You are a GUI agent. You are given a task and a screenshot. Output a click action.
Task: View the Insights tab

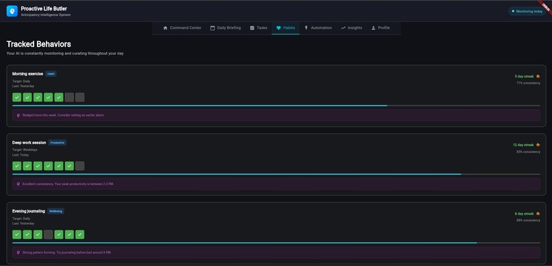click(351, 28)
